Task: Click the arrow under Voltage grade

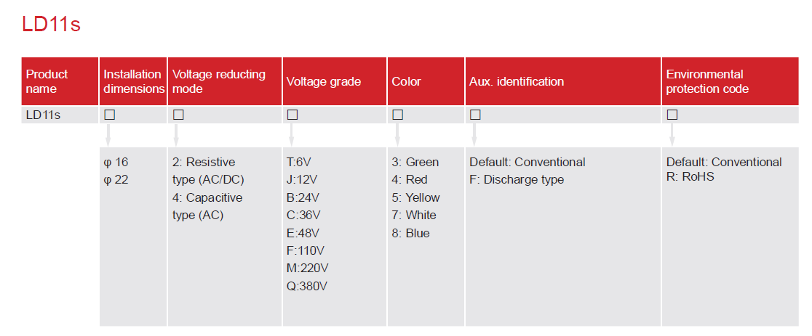Action: tap(292, 134)
